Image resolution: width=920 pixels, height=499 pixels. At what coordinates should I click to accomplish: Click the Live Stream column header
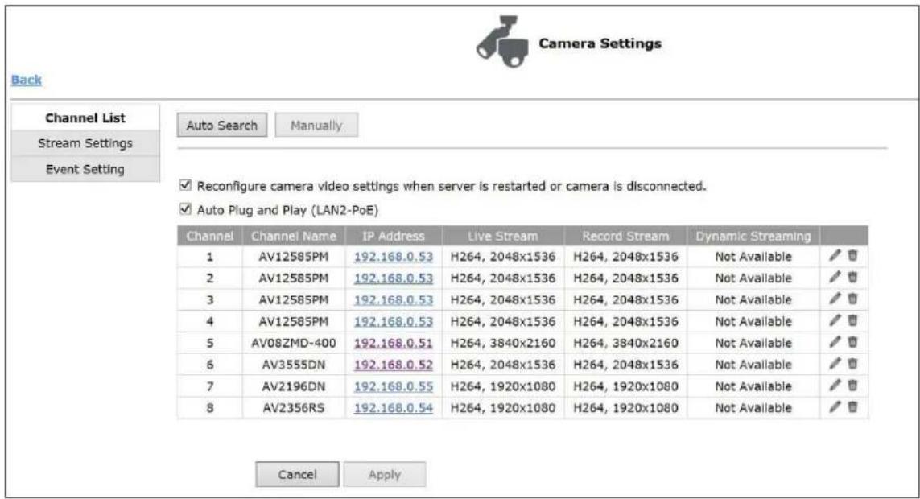[x=503, y=237]
